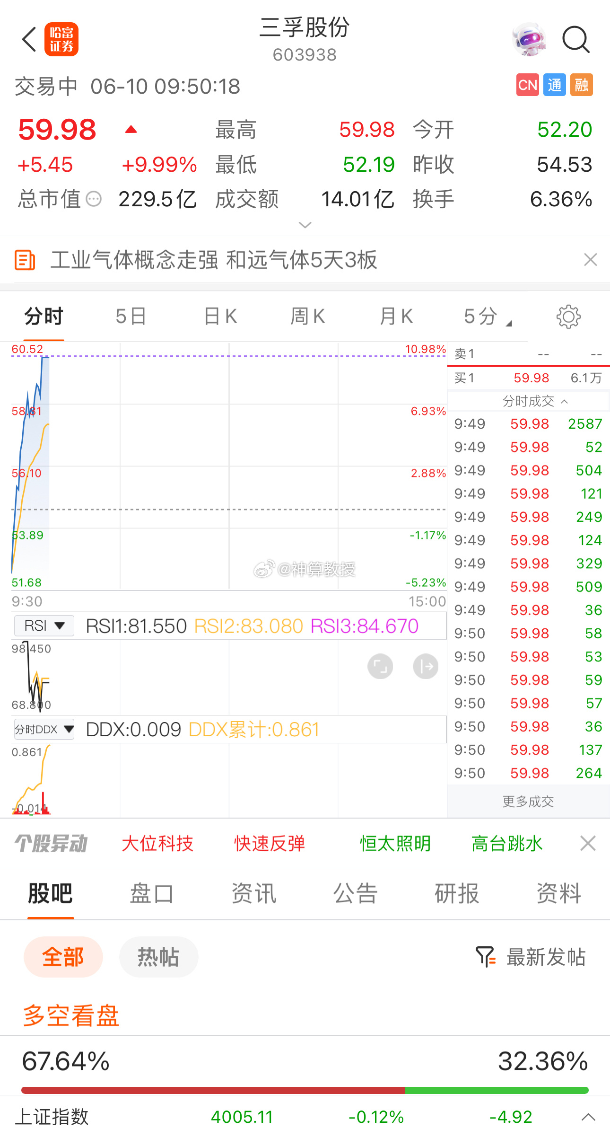Tap the intraday price chart area

pyautogui.click(x=229, y=466)
